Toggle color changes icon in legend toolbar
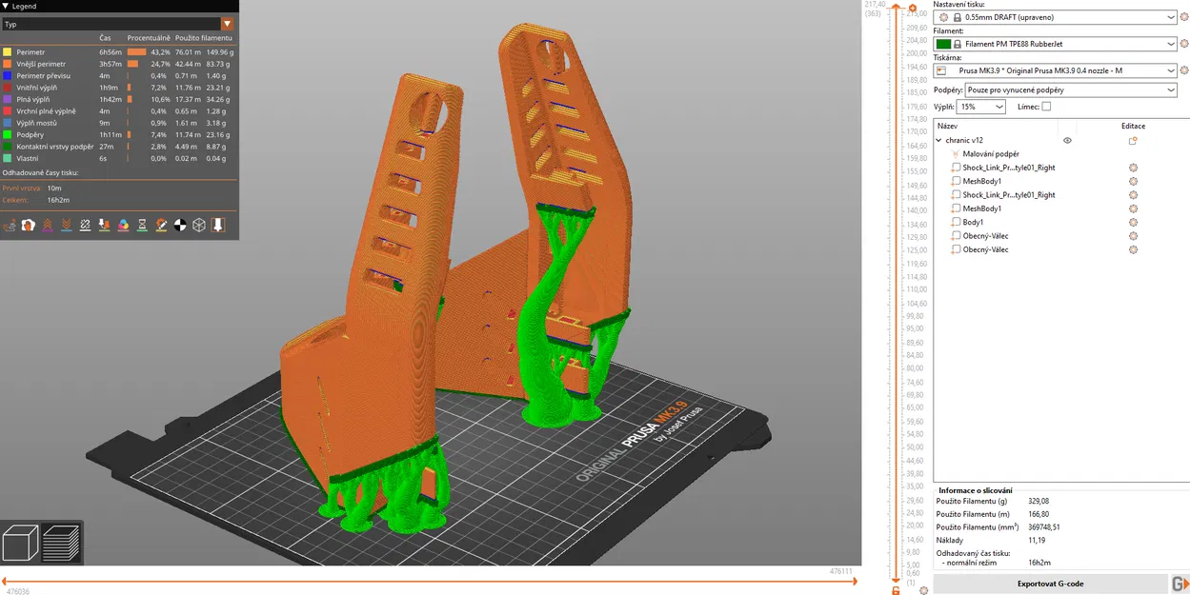The image size is (1190, 595). click(x=124, y=225)
